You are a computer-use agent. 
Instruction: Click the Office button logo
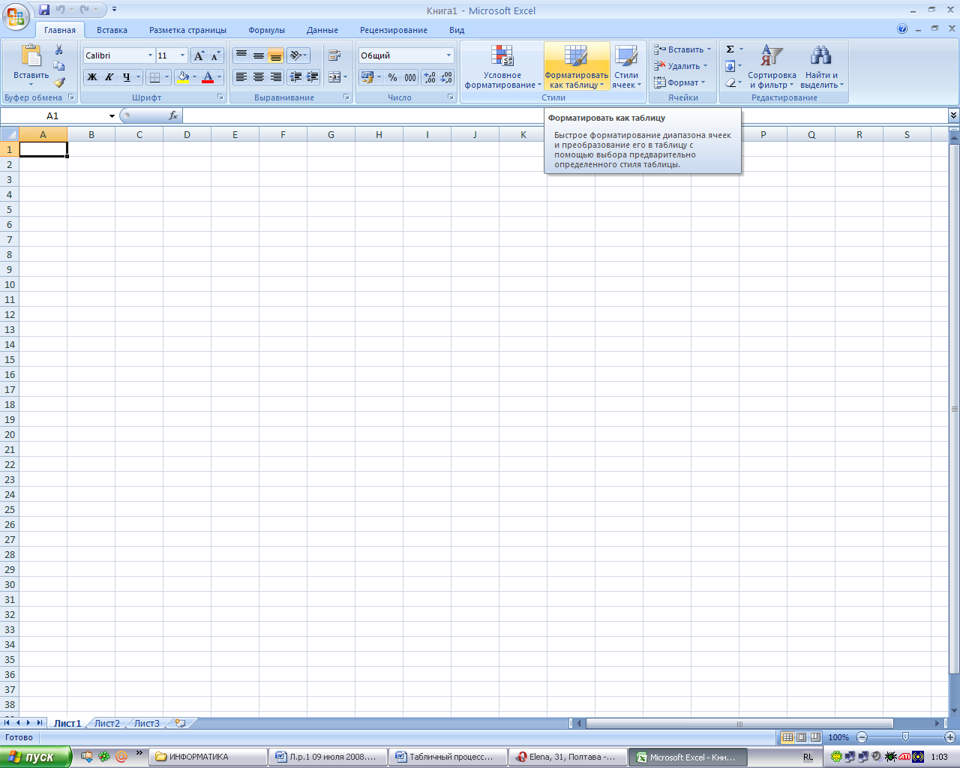[16, 15]
